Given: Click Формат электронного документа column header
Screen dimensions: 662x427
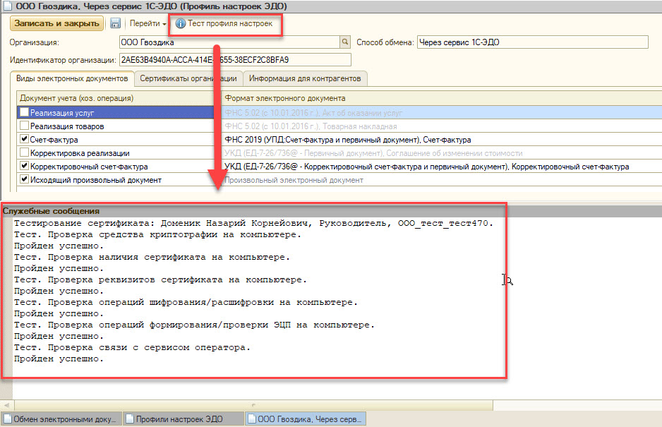Looking at the screenshot, I should click(x=442, y=98).
